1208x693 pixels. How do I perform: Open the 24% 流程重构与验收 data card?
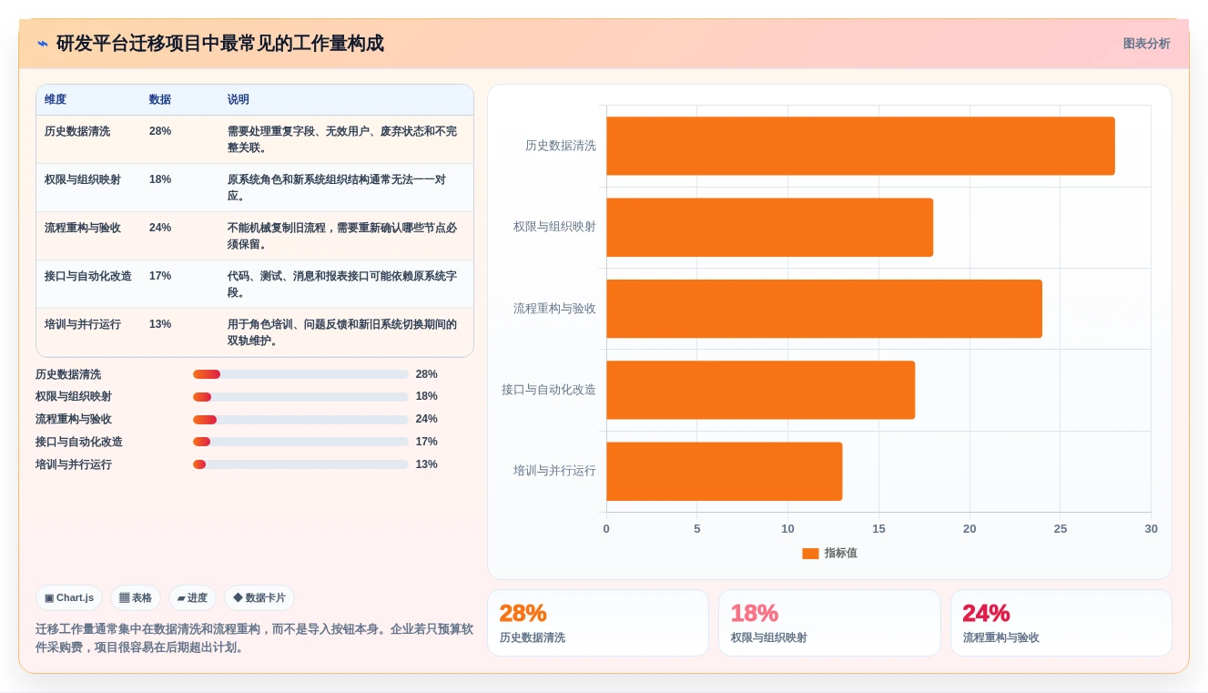[x=1061, y=623]
